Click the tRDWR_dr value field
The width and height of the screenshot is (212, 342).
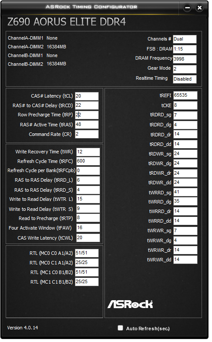185,173
